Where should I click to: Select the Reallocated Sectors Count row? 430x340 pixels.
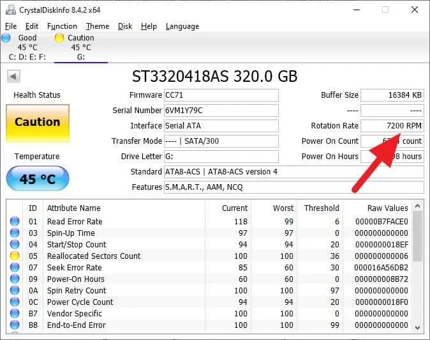pyautogui.click(x=209, y=256)
